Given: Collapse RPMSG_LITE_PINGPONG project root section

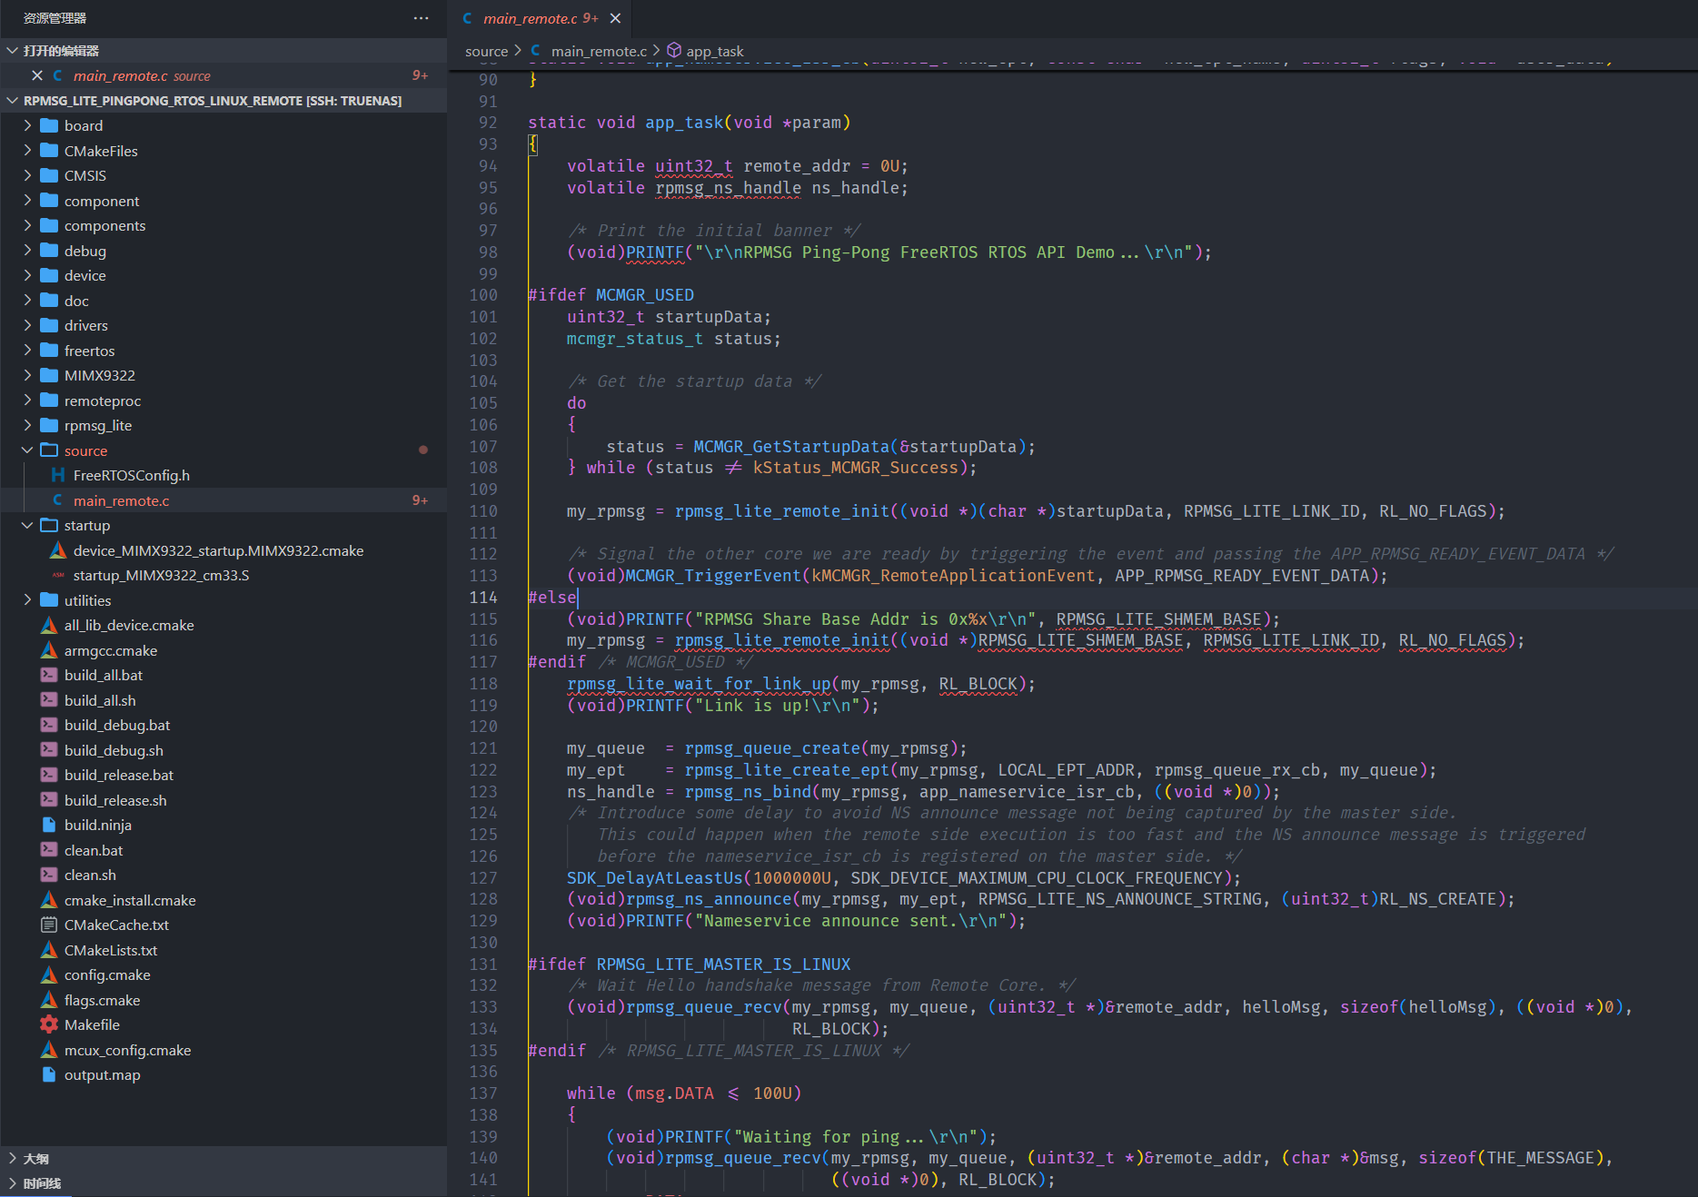Looking at the screenshot, I should (x=12, y=101).
